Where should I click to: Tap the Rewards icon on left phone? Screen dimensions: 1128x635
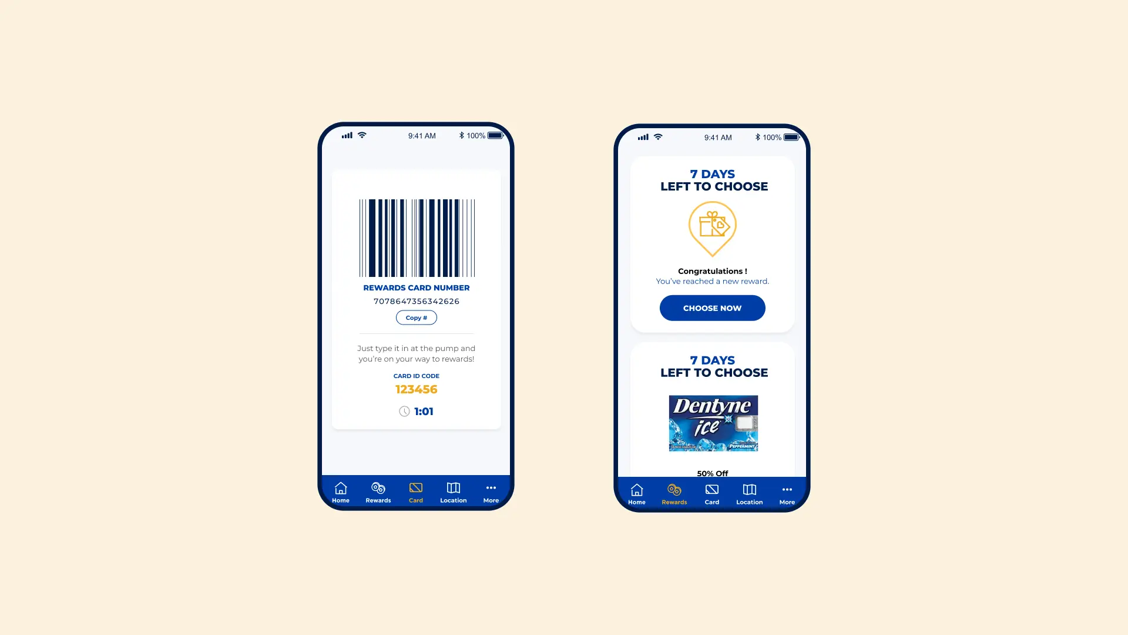377,492
